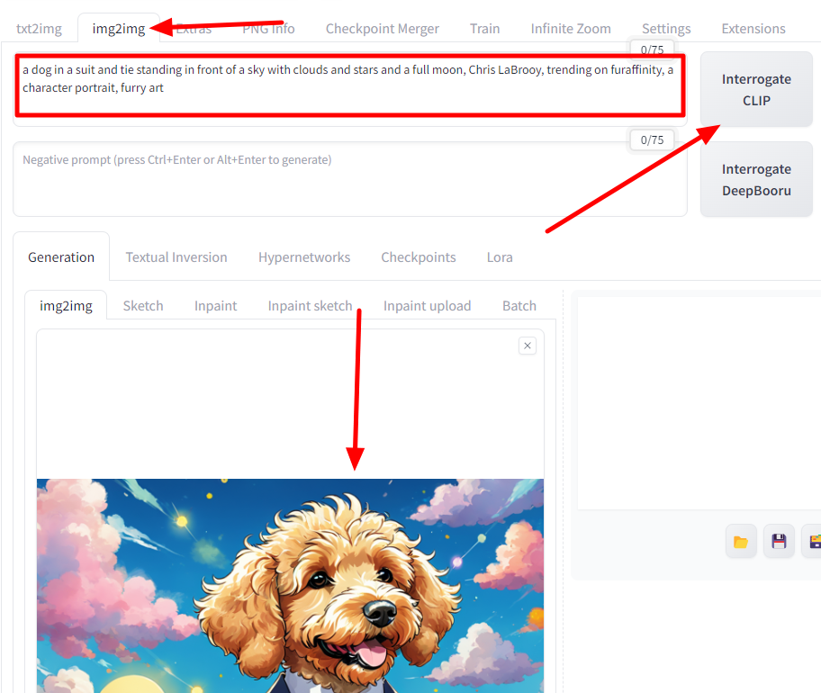Switch to the Train tab
The image size is (821, 693).
(485, 28)
